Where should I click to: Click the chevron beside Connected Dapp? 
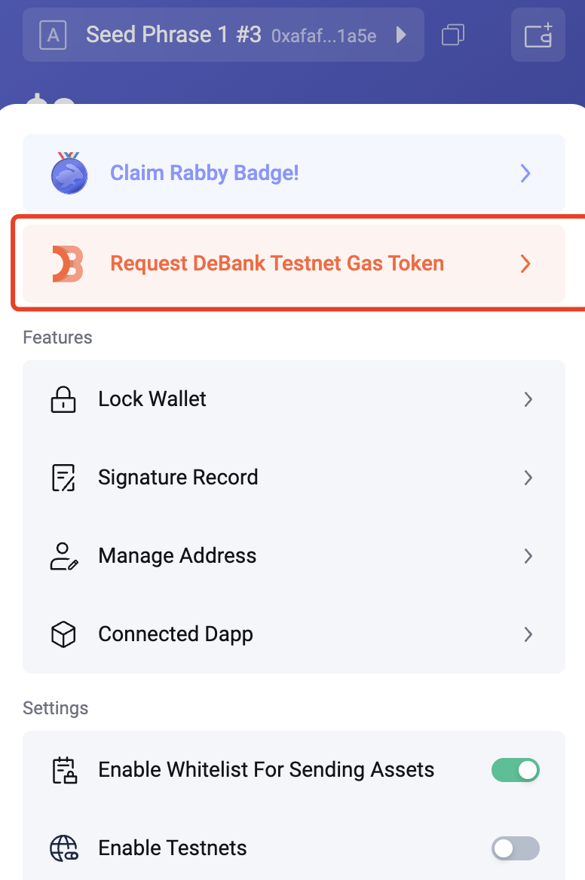click(528, 634)
